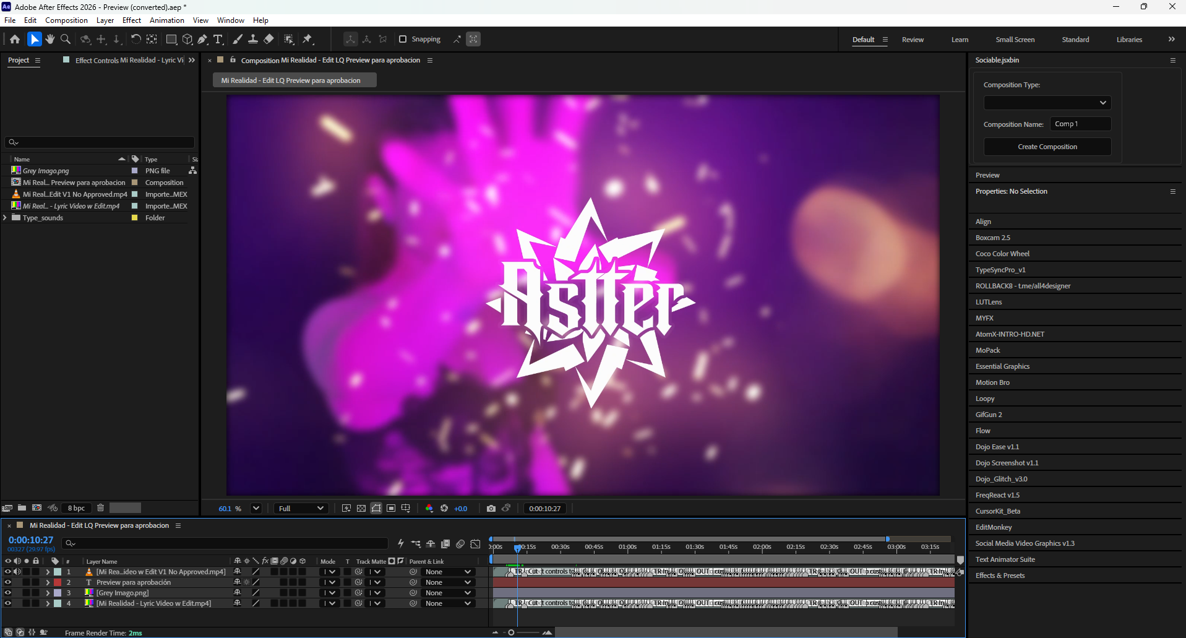Hide layer 4 Lyric Video with its eye

click(x=8, y=603)
